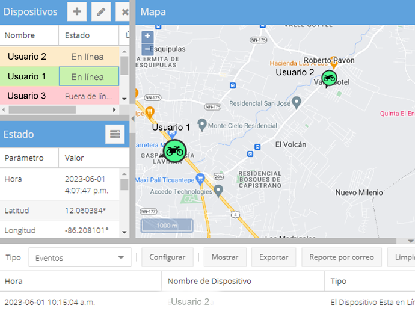The width and height of the screenshot is (415, 311).
Task: Click the Reporte por correo button
Action: tap(342, 257)
